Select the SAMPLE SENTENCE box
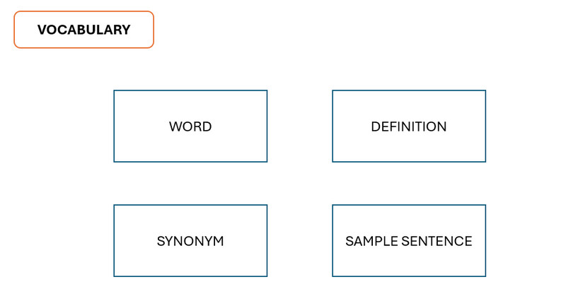The height and width of the screenshot is (306, 566). tap(409, 241)
